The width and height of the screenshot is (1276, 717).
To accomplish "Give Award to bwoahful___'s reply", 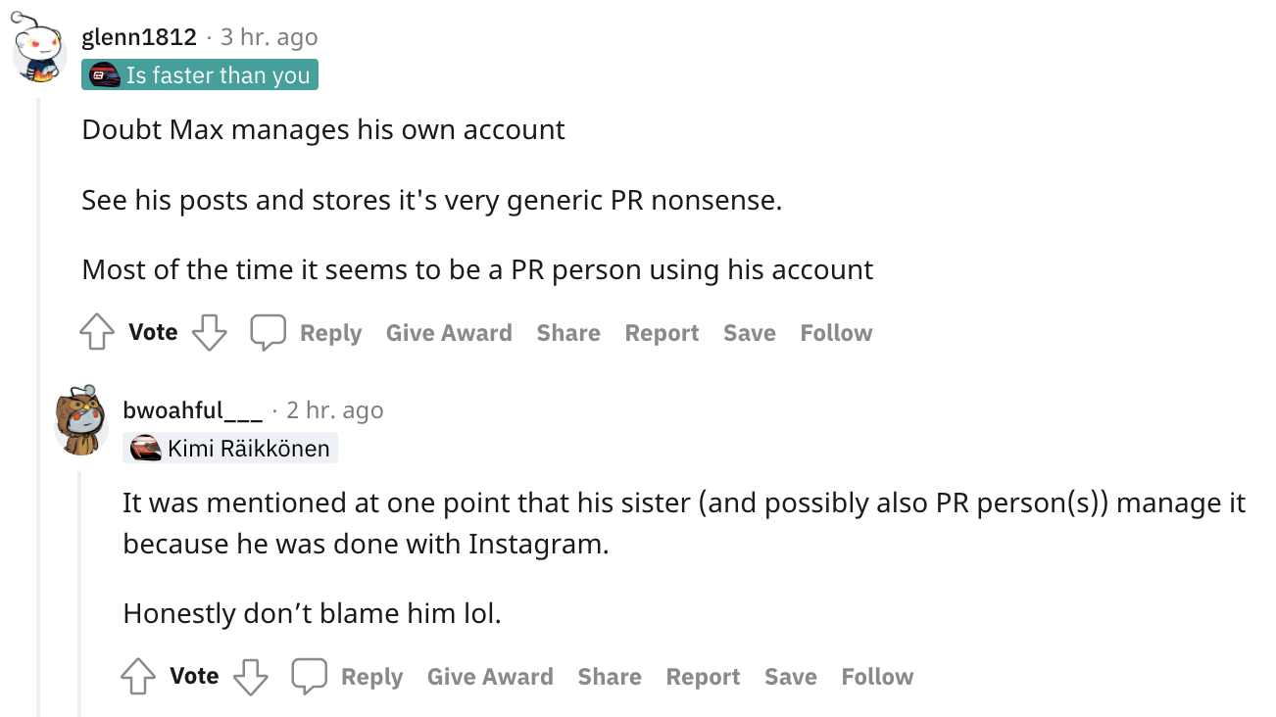I will 490,677.
